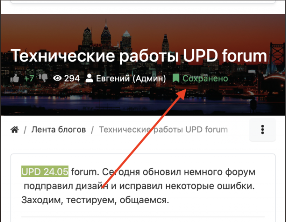This screenshot has width=286, height=222.
Task: Click the eye views icon
Action: click(x=57, y=78)
